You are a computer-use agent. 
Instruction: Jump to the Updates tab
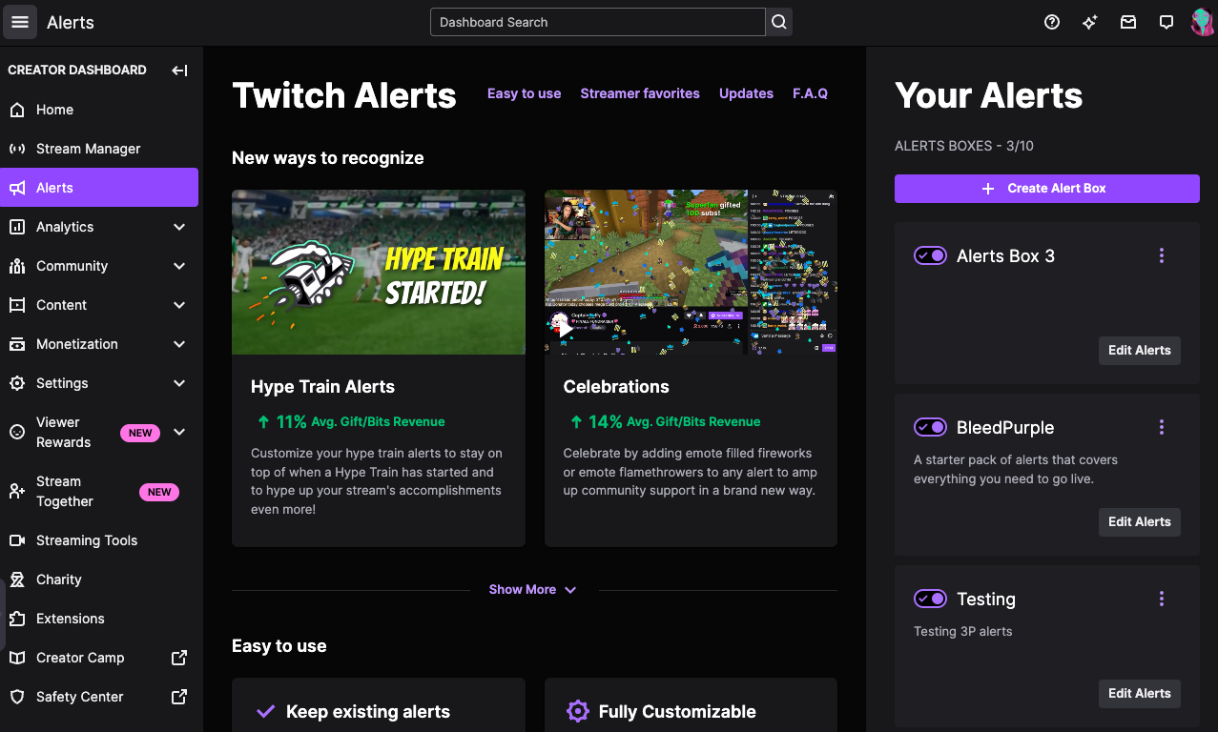(x=746, y=93)
